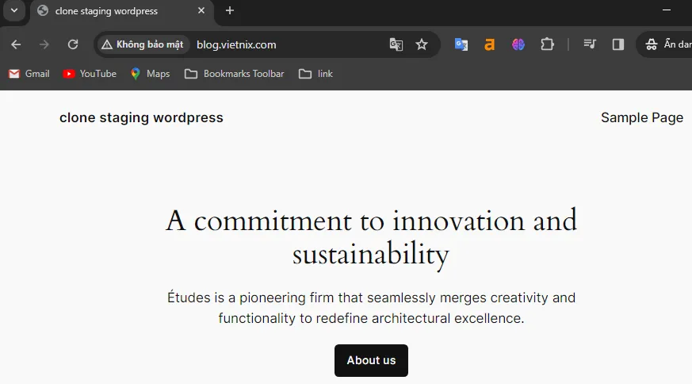Open the 'clone staging wordpress' site title link
Image resolution: width=692 pixels, height=384 pixels.
coord(141,117)
